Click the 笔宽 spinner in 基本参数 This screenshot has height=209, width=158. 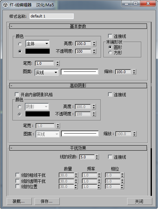click(x=58, y=63)
